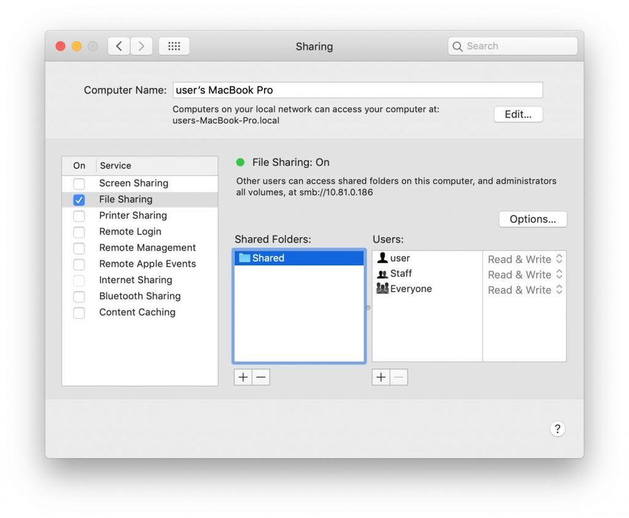Open permission dropdown for Staff
629x518 pixels.
pyautogui.click(x=525, y=275)
